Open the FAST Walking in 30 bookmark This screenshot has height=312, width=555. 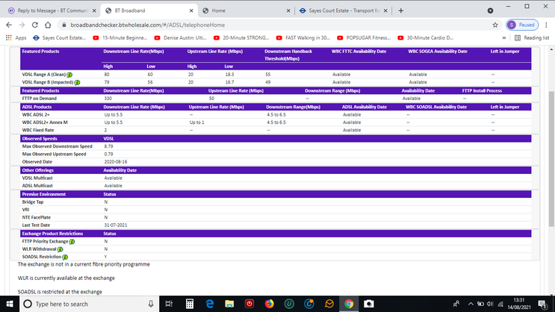303,37
